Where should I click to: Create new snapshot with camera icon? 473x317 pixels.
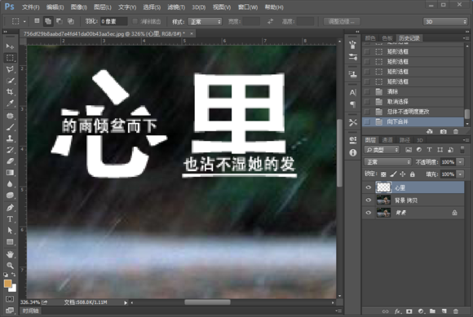[x=443, y=131]
